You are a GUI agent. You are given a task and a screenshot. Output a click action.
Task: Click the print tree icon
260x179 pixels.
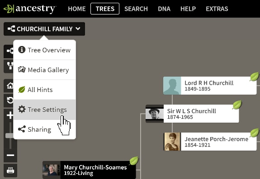10,170
